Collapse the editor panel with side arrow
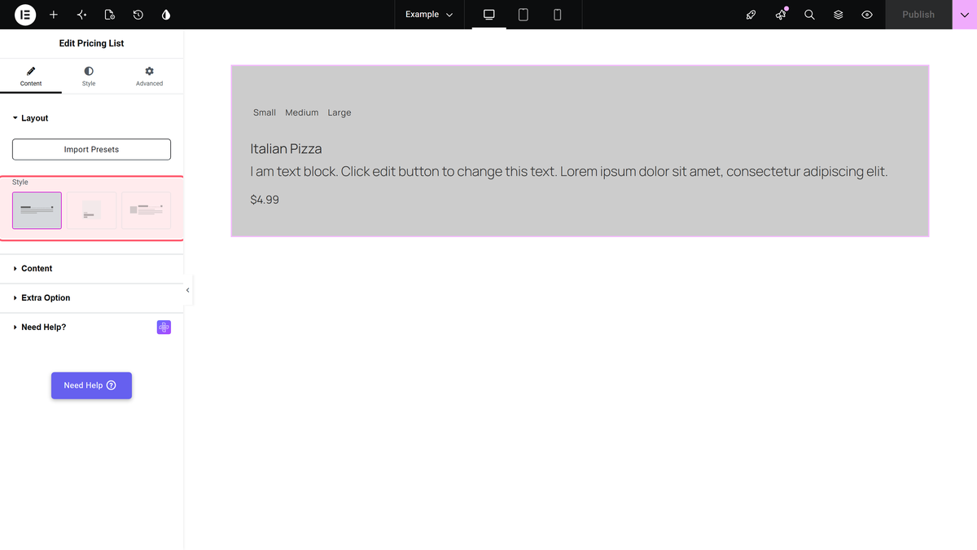This screenshot has width=977, height=550. tap(188, 290)
